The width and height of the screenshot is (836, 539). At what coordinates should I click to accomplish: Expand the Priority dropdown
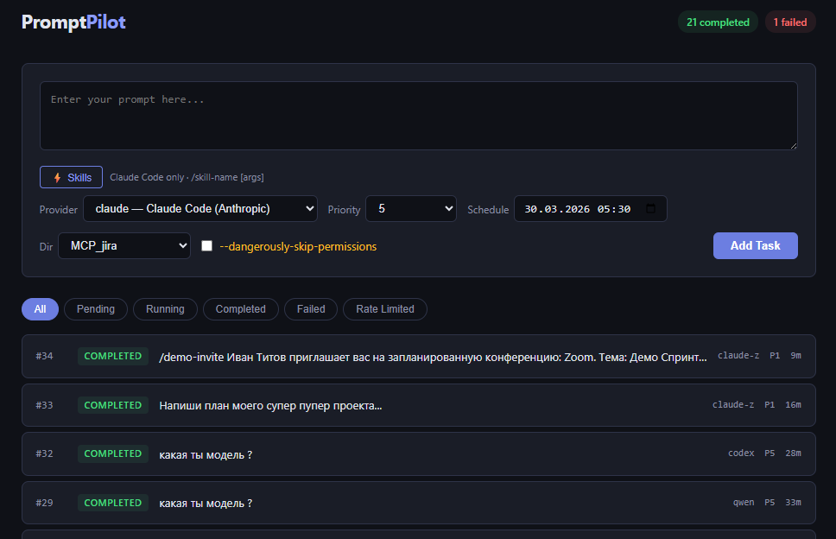411,208
